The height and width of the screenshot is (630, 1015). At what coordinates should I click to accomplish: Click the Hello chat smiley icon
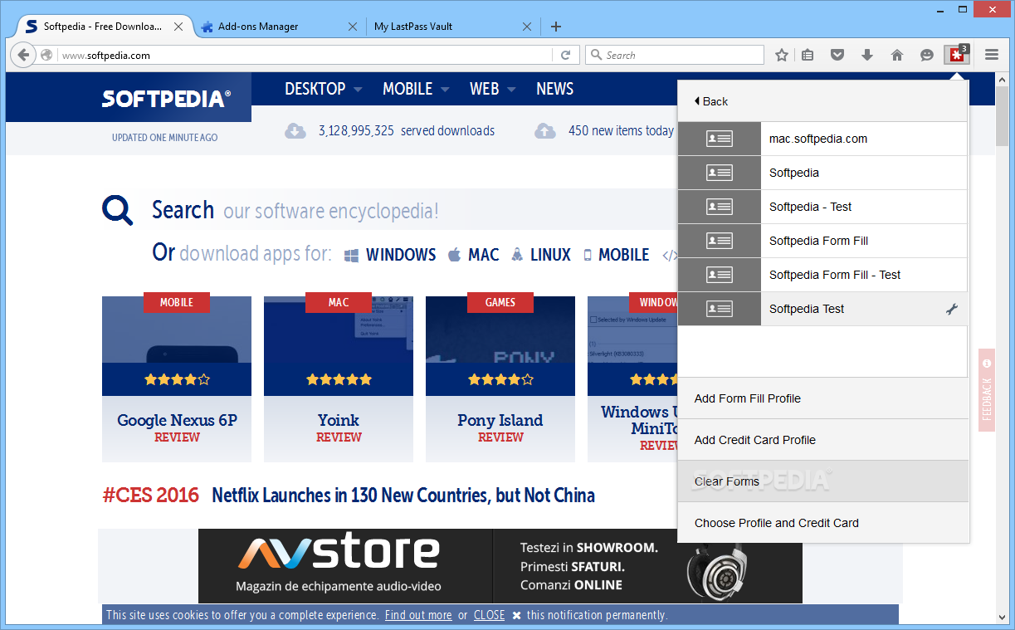927,55
